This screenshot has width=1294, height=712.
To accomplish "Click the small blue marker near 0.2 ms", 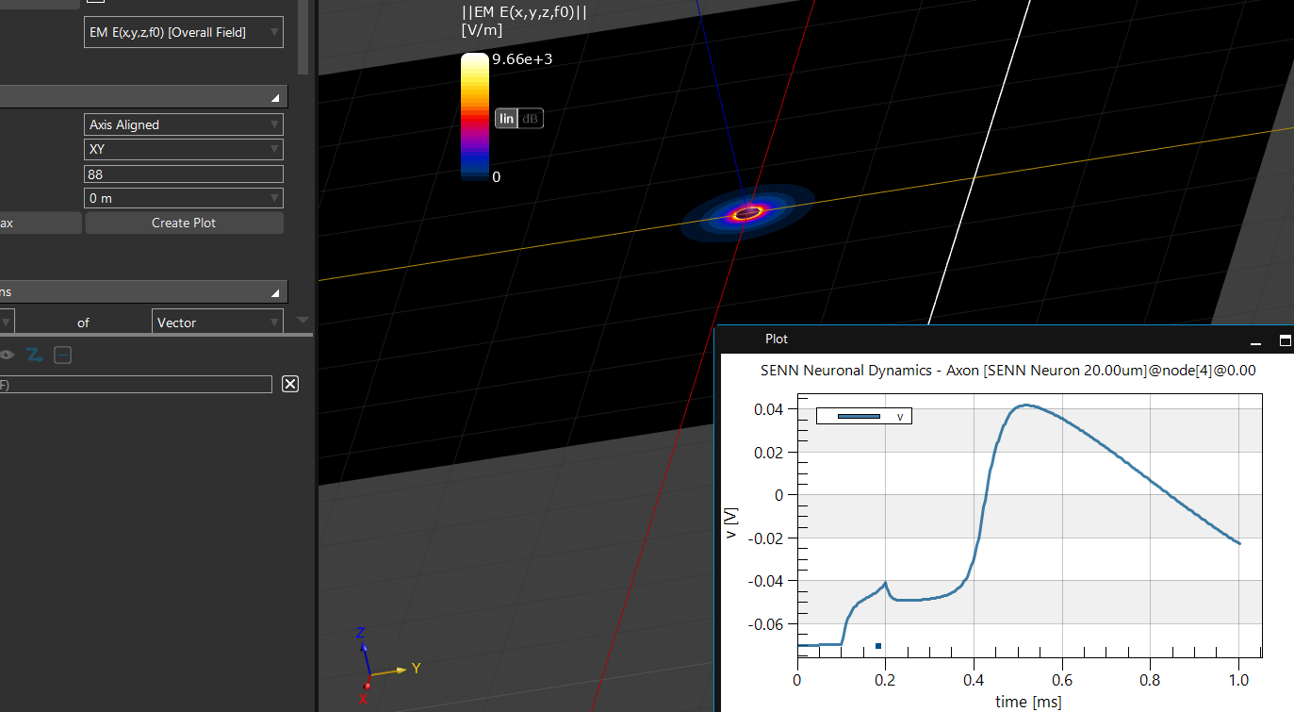I will point(878,646).
